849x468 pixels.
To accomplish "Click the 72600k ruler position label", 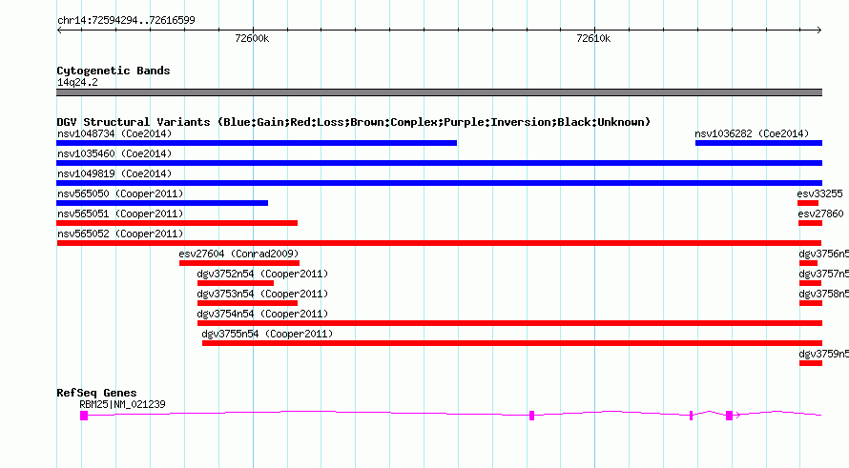I will tap(252, 38).
